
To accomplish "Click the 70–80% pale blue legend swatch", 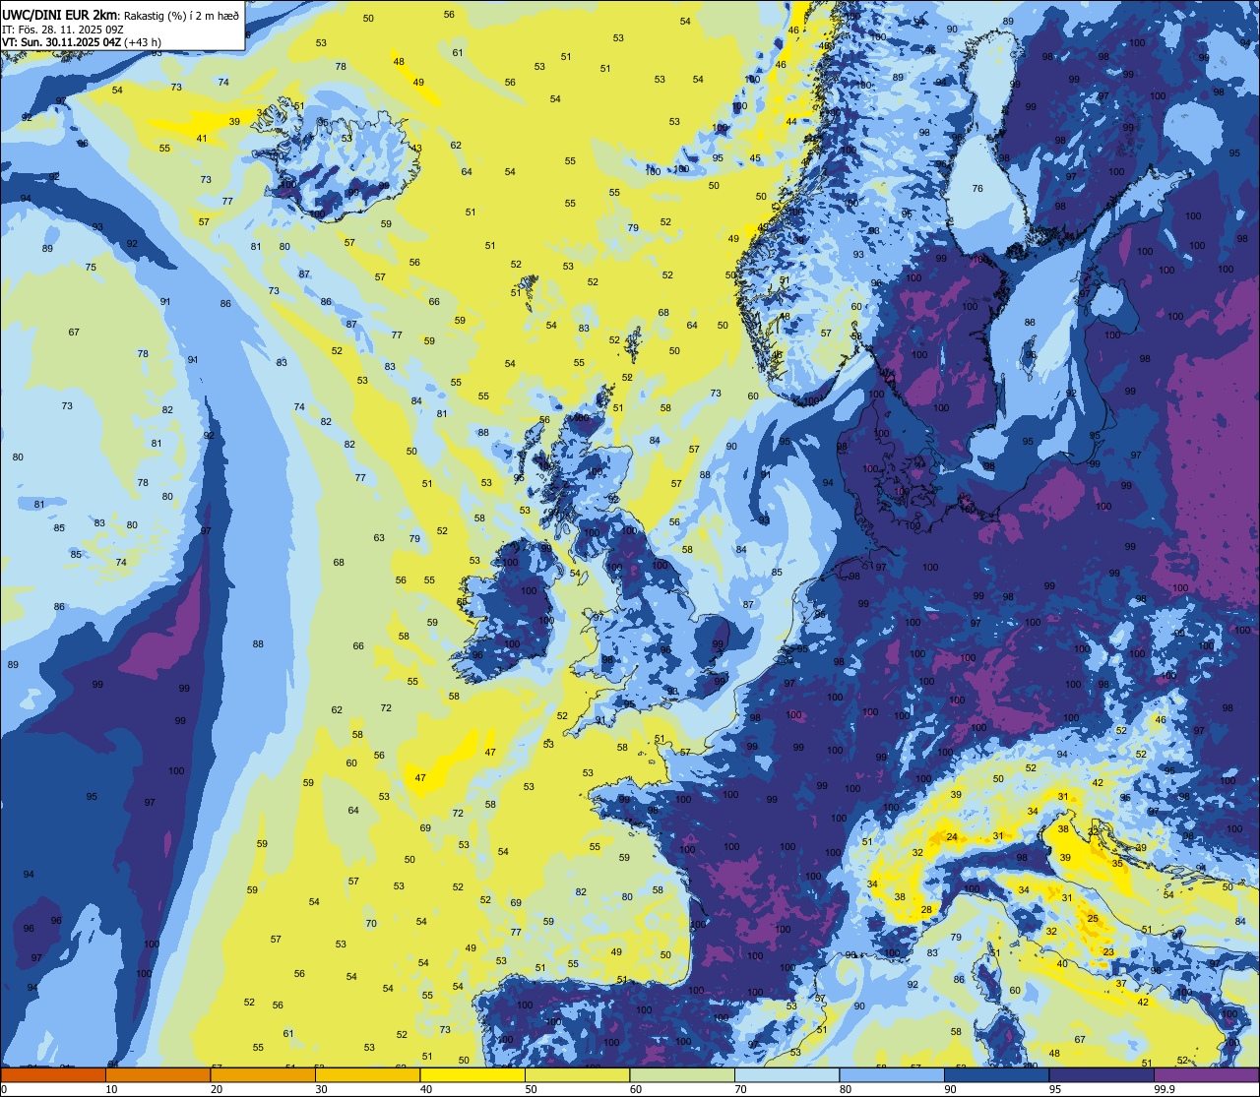I will [787, 1074].
